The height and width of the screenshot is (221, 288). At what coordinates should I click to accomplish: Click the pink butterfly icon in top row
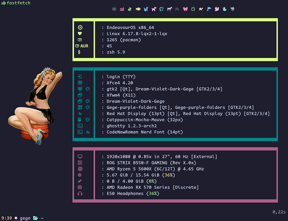pos(185,8)
